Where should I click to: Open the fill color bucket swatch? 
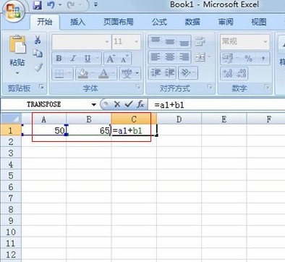point(83,73)
